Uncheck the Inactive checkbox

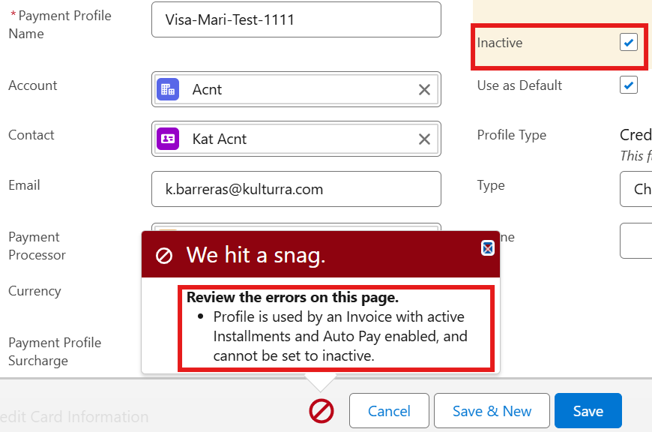coord(628,43)
